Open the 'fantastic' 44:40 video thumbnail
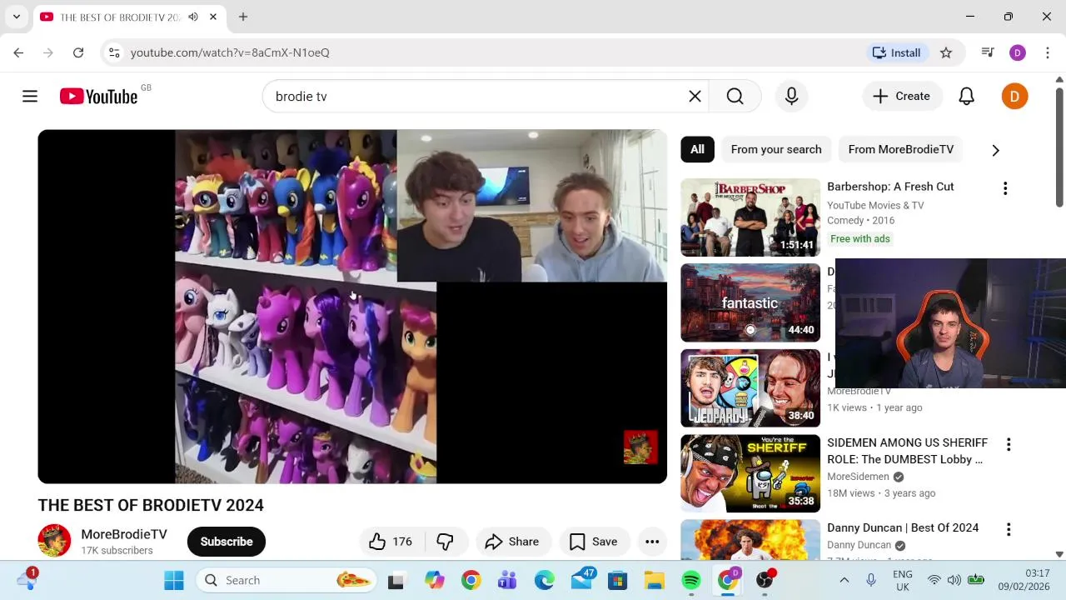Viewport: 1066px width, 600px height. (x=750, y=303)
